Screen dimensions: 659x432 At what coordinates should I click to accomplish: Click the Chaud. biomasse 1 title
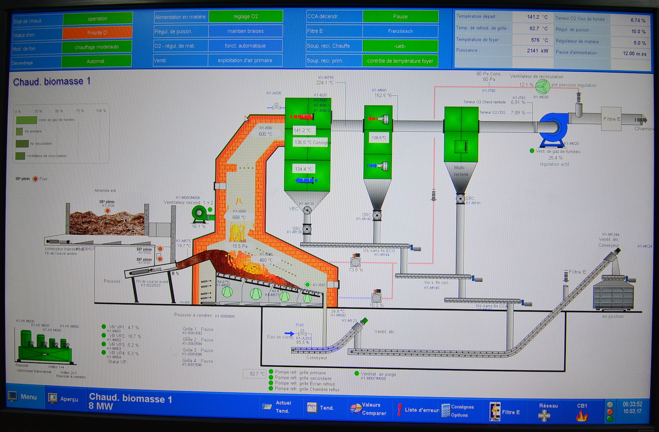(51, 81)
